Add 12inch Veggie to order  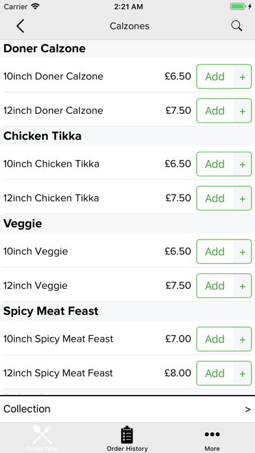click(215, 286)
